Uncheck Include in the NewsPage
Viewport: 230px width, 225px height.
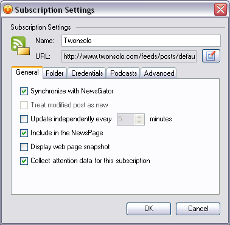coord(24,133)
